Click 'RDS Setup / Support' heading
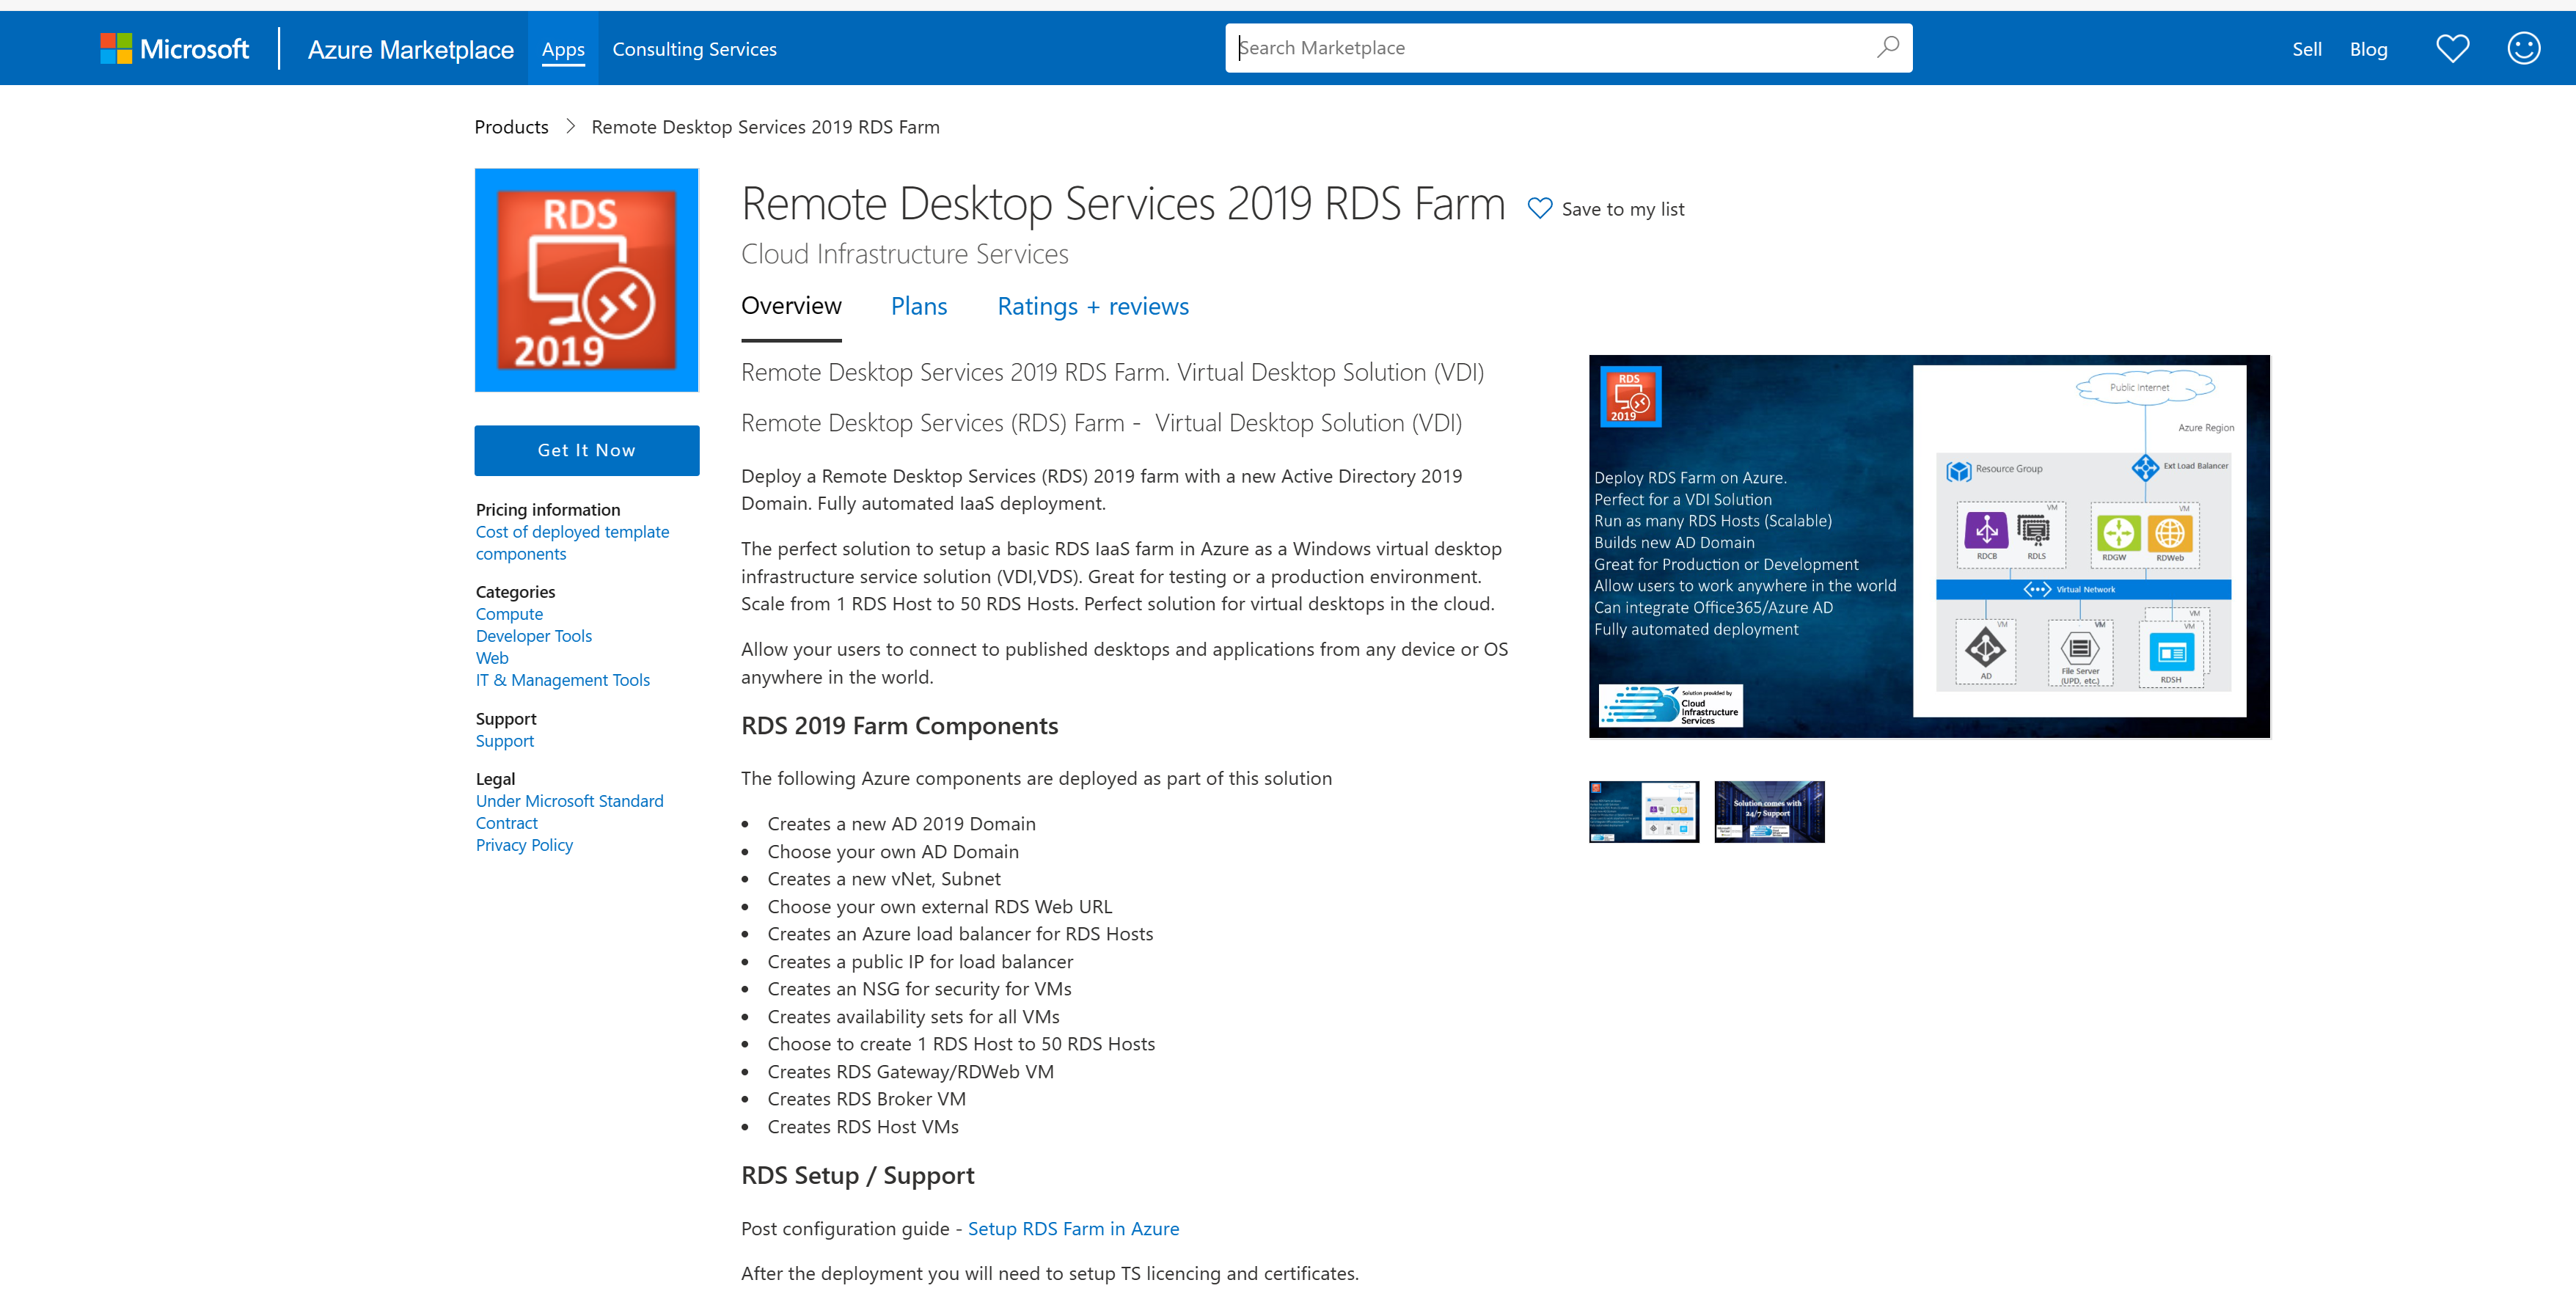The image size is (2576, 1291). pyautogui.click(x=857, y=1175)
